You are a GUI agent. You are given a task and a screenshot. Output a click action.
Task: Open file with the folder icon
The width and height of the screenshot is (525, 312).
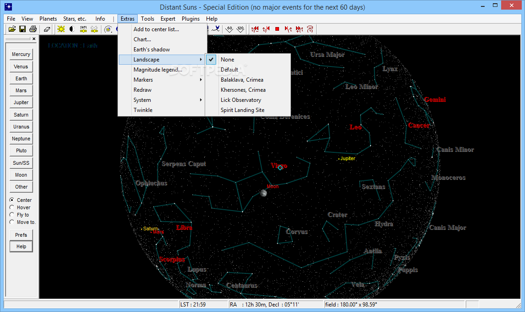[x=12, y=29]
